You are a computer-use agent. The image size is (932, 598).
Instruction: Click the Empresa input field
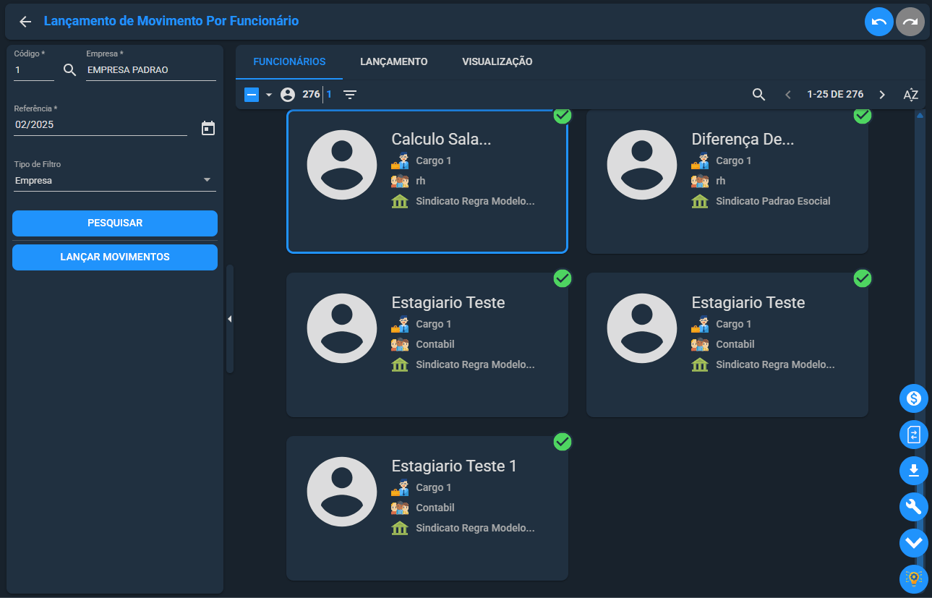[x=151, y=71]
